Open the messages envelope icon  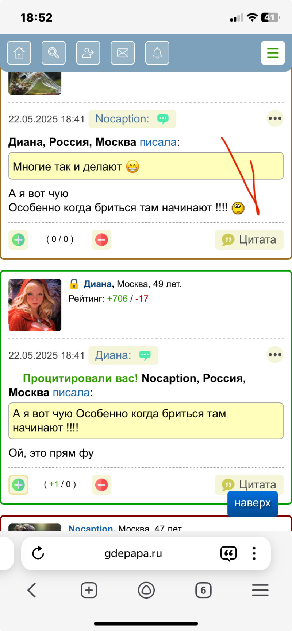click(123, 53)
